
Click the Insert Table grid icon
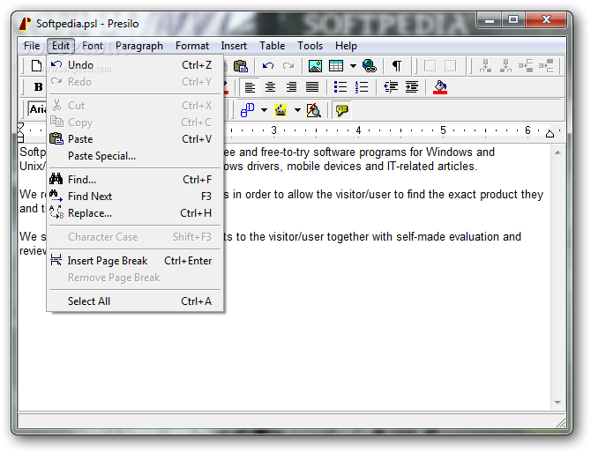point(336,66)
